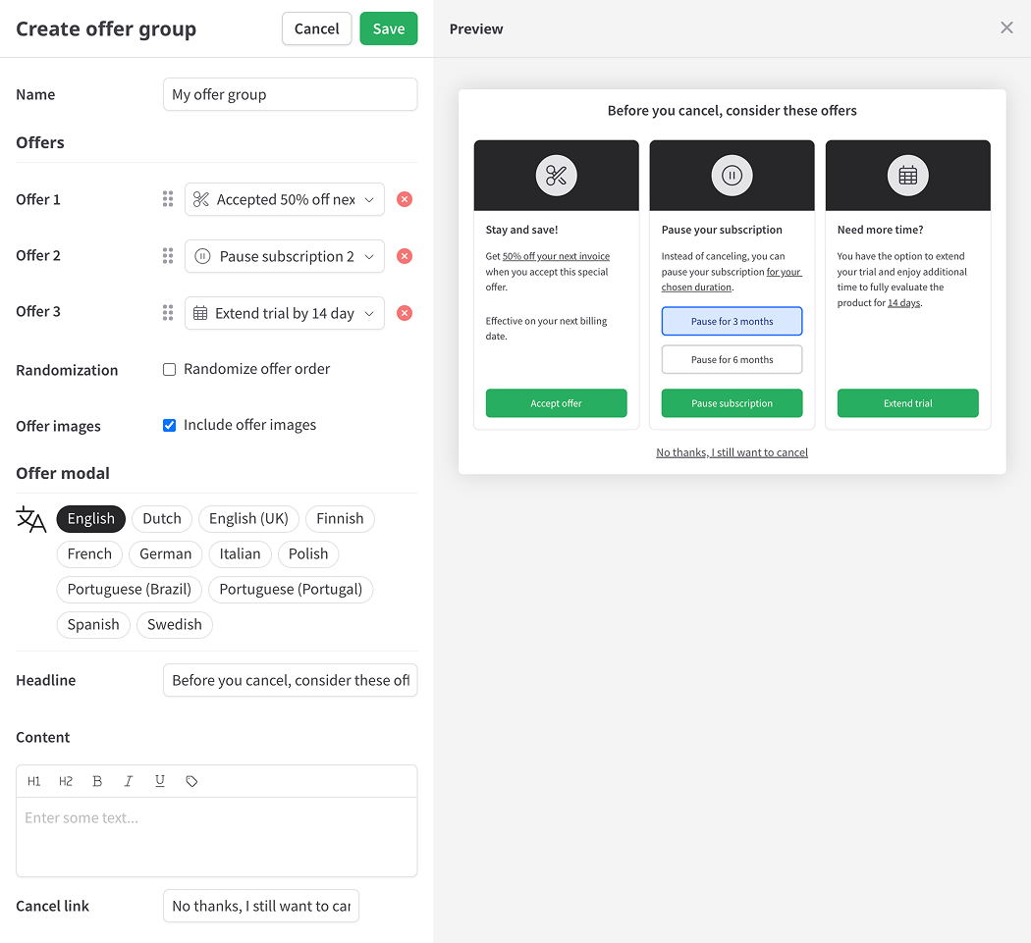This screenshot has height=943, width=1031.
Task: Click the tag icon in the Content toolbar
Action: pos(191,781)
